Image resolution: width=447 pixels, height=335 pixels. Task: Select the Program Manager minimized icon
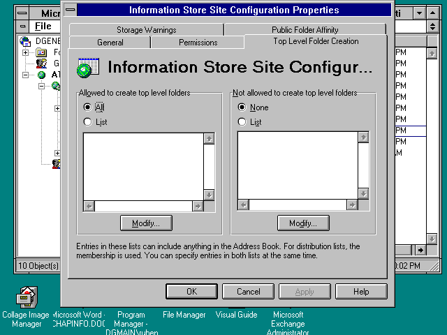coord(131,323)
